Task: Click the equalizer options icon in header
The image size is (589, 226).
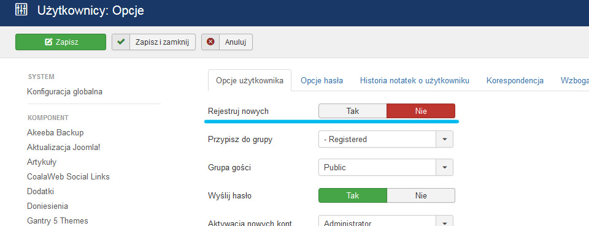Action: tap(21, 10)
